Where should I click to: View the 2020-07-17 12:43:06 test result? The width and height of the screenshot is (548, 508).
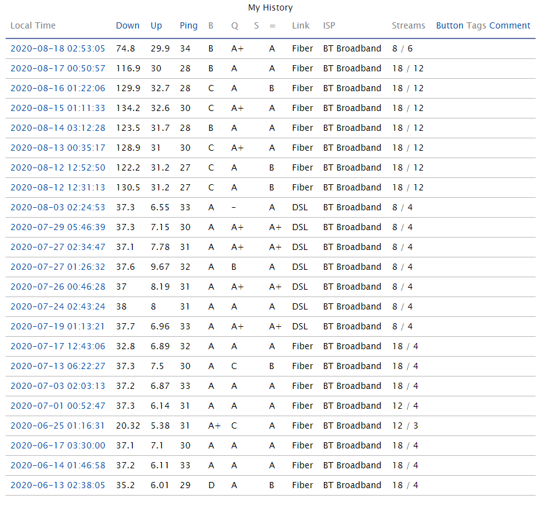click(58, 346)
